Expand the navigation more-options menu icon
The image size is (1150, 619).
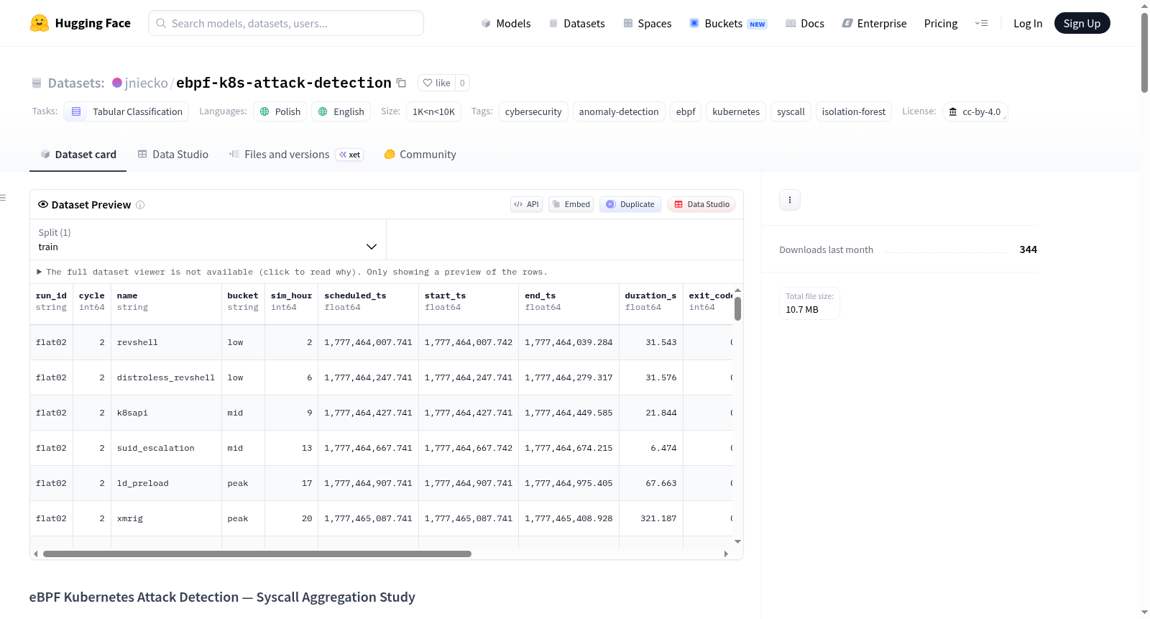click(981, 23)
